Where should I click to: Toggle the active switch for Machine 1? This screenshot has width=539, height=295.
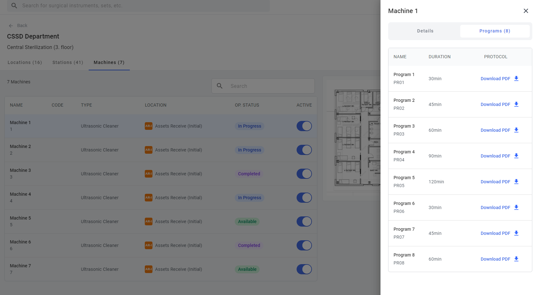click(304, 126)
